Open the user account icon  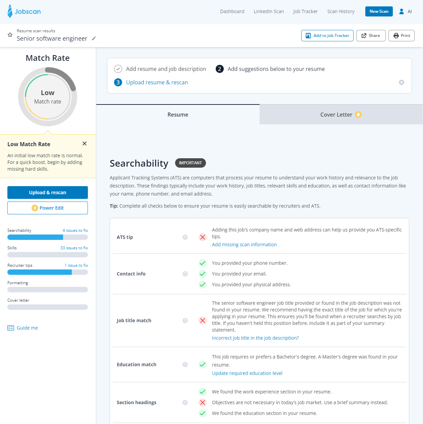(x=402, y=11)
